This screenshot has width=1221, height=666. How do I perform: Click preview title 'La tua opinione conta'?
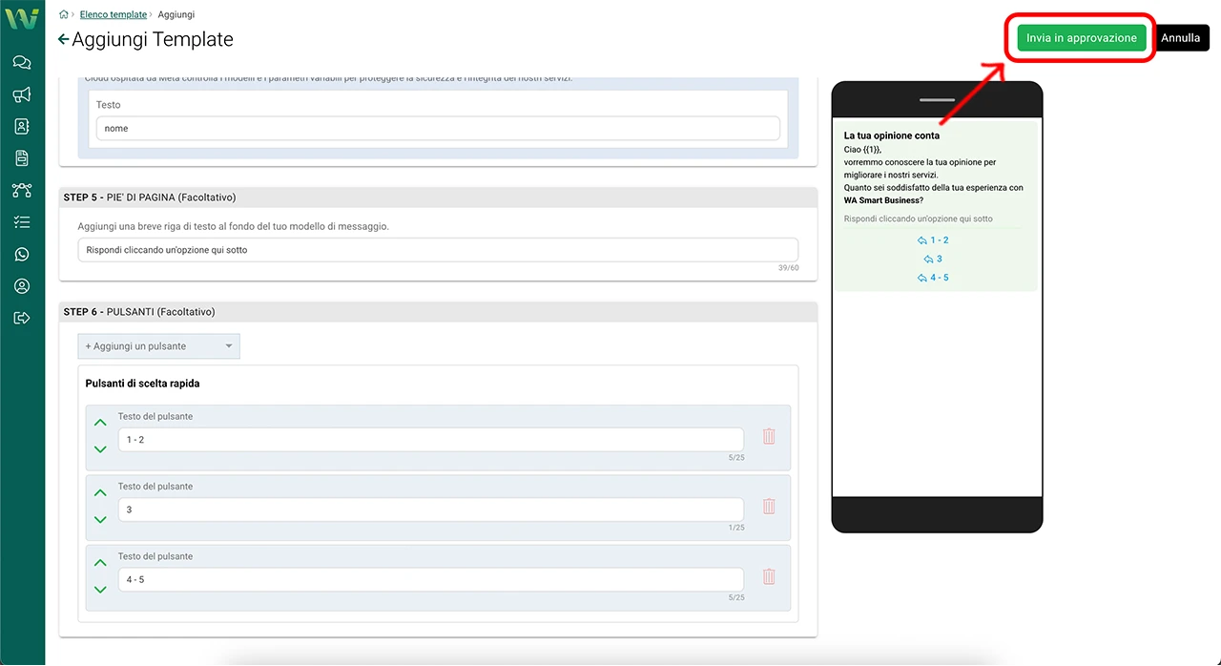tap(892, 135)
